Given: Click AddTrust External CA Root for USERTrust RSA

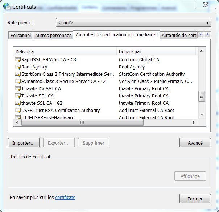Looking at the screenshot, I should pyautogui.click(x=146, y=111).
